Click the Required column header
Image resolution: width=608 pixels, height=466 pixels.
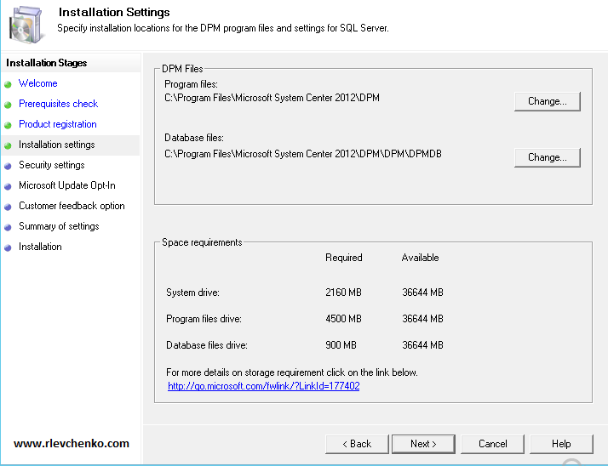point(343,258)
